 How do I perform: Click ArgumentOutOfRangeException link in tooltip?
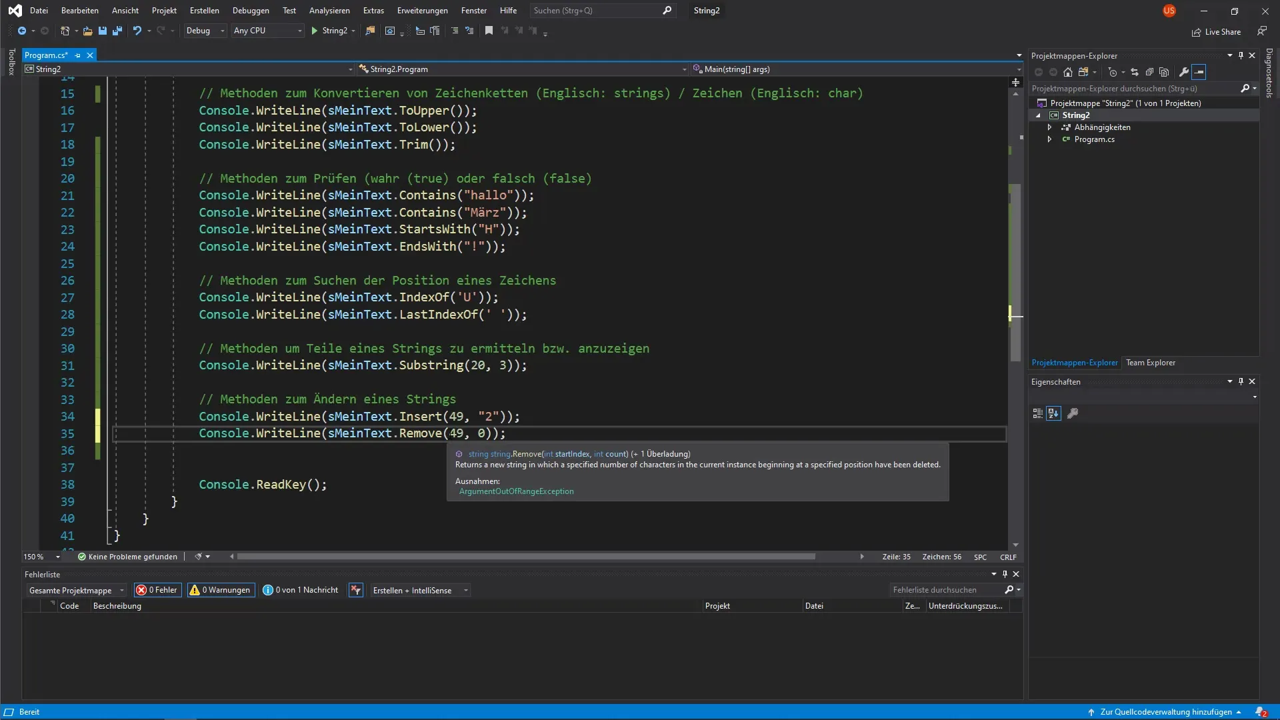tap(516, 491)
